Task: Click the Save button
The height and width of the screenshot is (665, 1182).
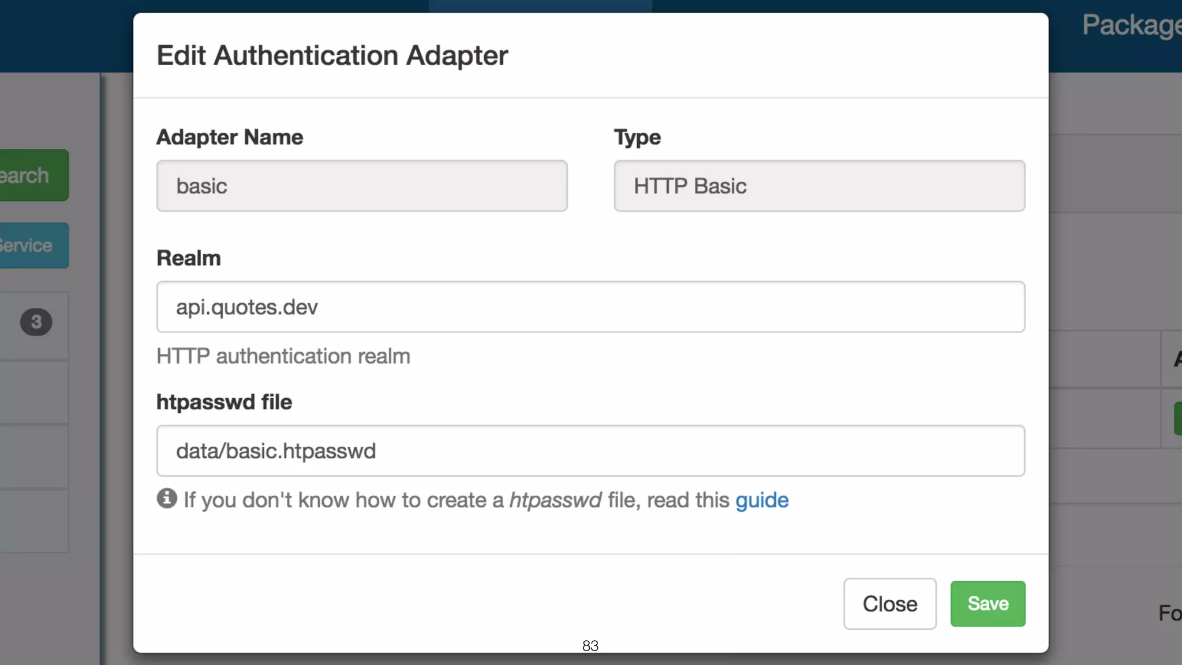Action: pyautogui.click(x=988, y=604)
